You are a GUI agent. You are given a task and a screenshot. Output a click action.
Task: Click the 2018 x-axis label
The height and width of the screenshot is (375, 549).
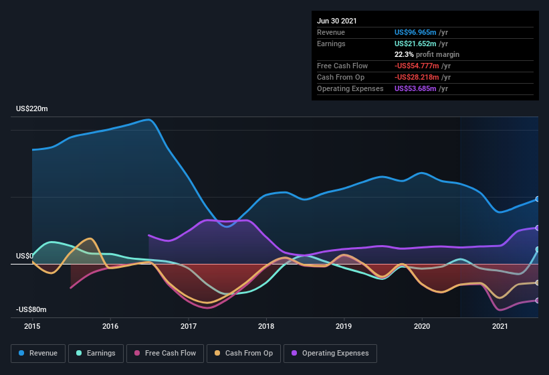pyautogui.click(x=266, y=326)
